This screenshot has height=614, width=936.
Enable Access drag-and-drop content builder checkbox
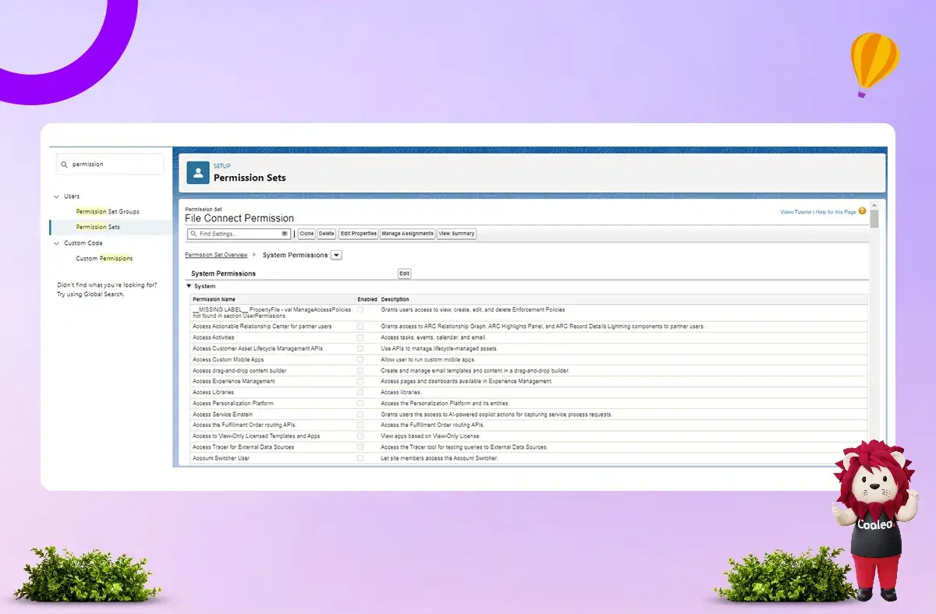360,371
